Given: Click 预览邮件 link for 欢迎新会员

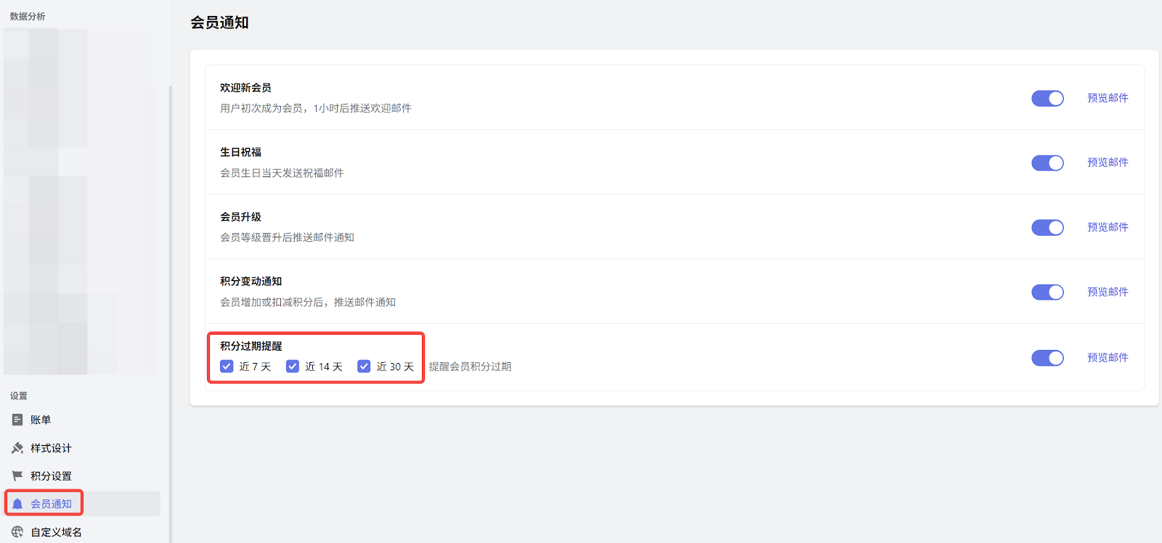Looking at the screenshot, I should click(1108, 98).
